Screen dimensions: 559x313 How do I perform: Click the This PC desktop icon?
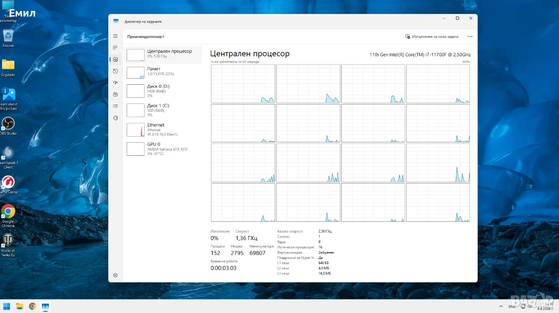point(8,12)
